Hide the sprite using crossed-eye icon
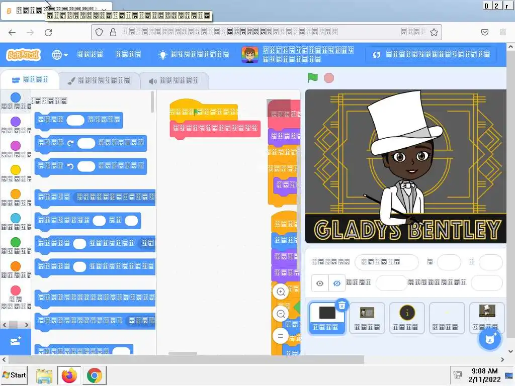 pyautogui.click(x=336, y=283)
